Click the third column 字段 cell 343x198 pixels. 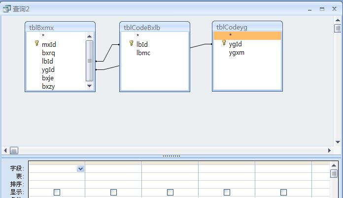170,169
